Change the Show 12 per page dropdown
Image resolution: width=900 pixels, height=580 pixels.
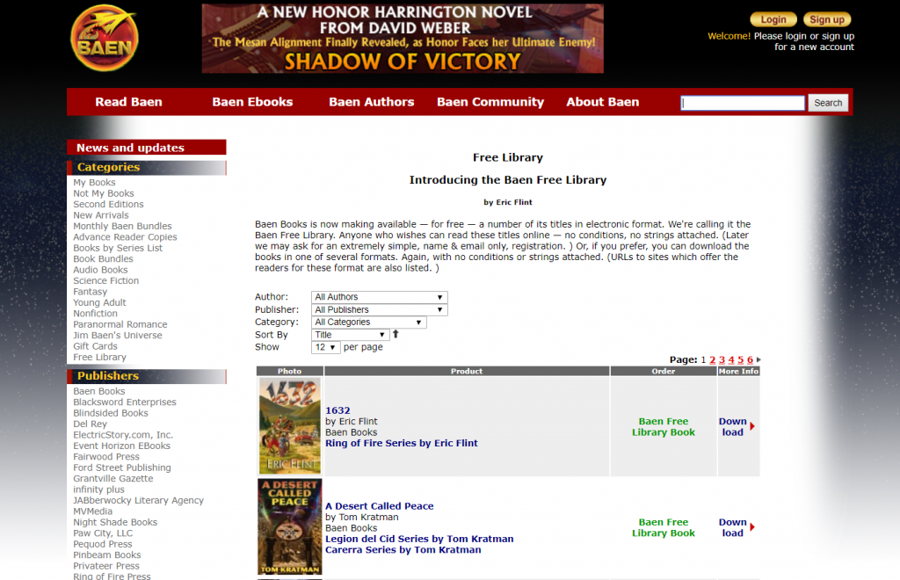point(326,348)
